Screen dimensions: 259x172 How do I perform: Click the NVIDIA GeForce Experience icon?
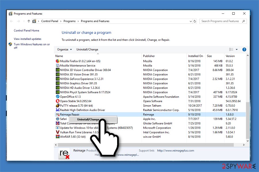[58, 79]
